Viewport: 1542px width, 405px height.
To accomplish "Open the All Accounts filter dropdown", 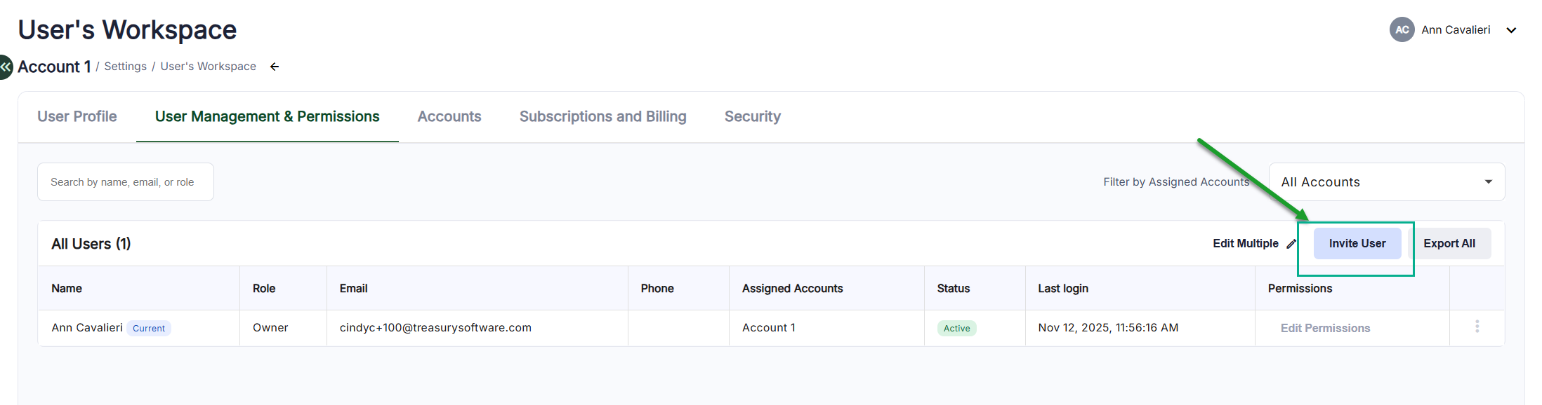I will pyautogui.click(x=1386, y=182).
